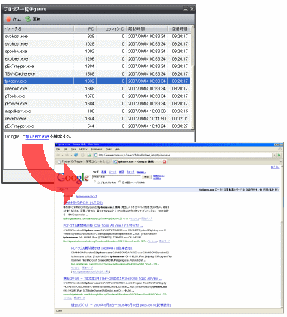Open the Google 地図 maps link

click(x=121, y=172)
